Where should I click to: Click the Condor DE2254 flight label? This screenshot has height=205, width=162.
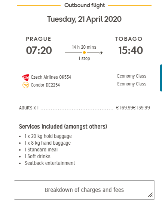tap(45, 85)
